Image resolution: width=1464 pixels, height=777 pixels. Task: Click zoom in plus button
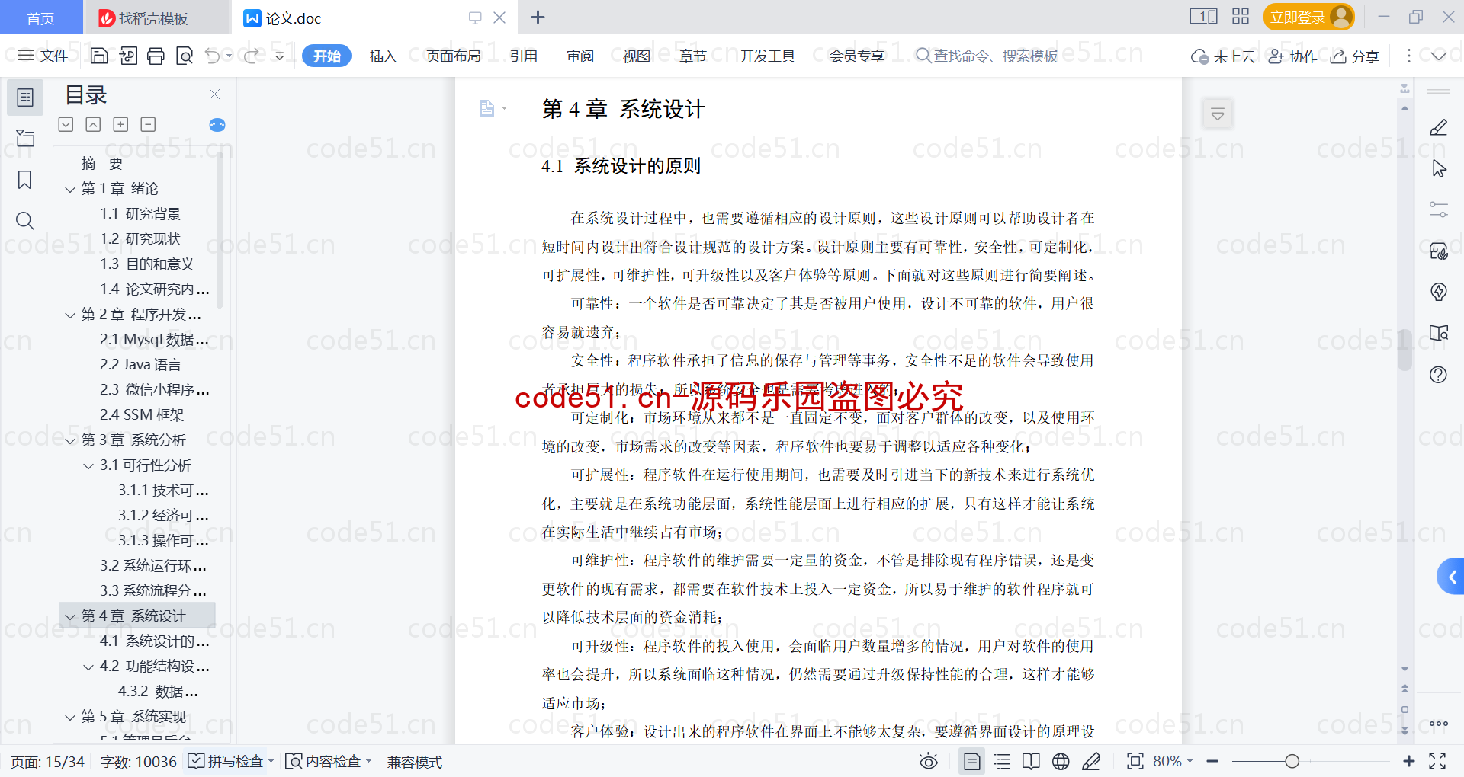tap(1409, 761)
